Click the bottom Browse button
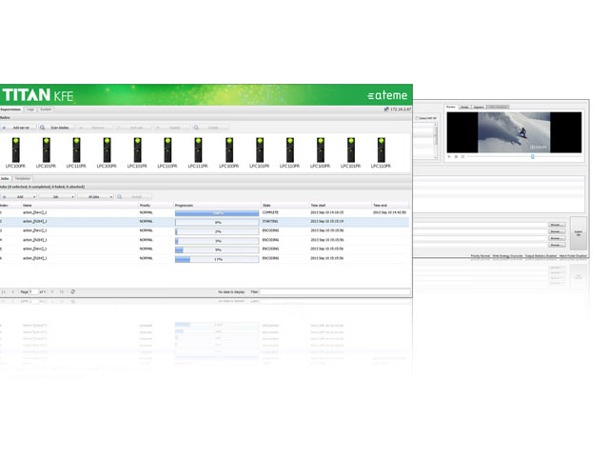The height and width of the screenshot is (457, 609). point(557,245)
